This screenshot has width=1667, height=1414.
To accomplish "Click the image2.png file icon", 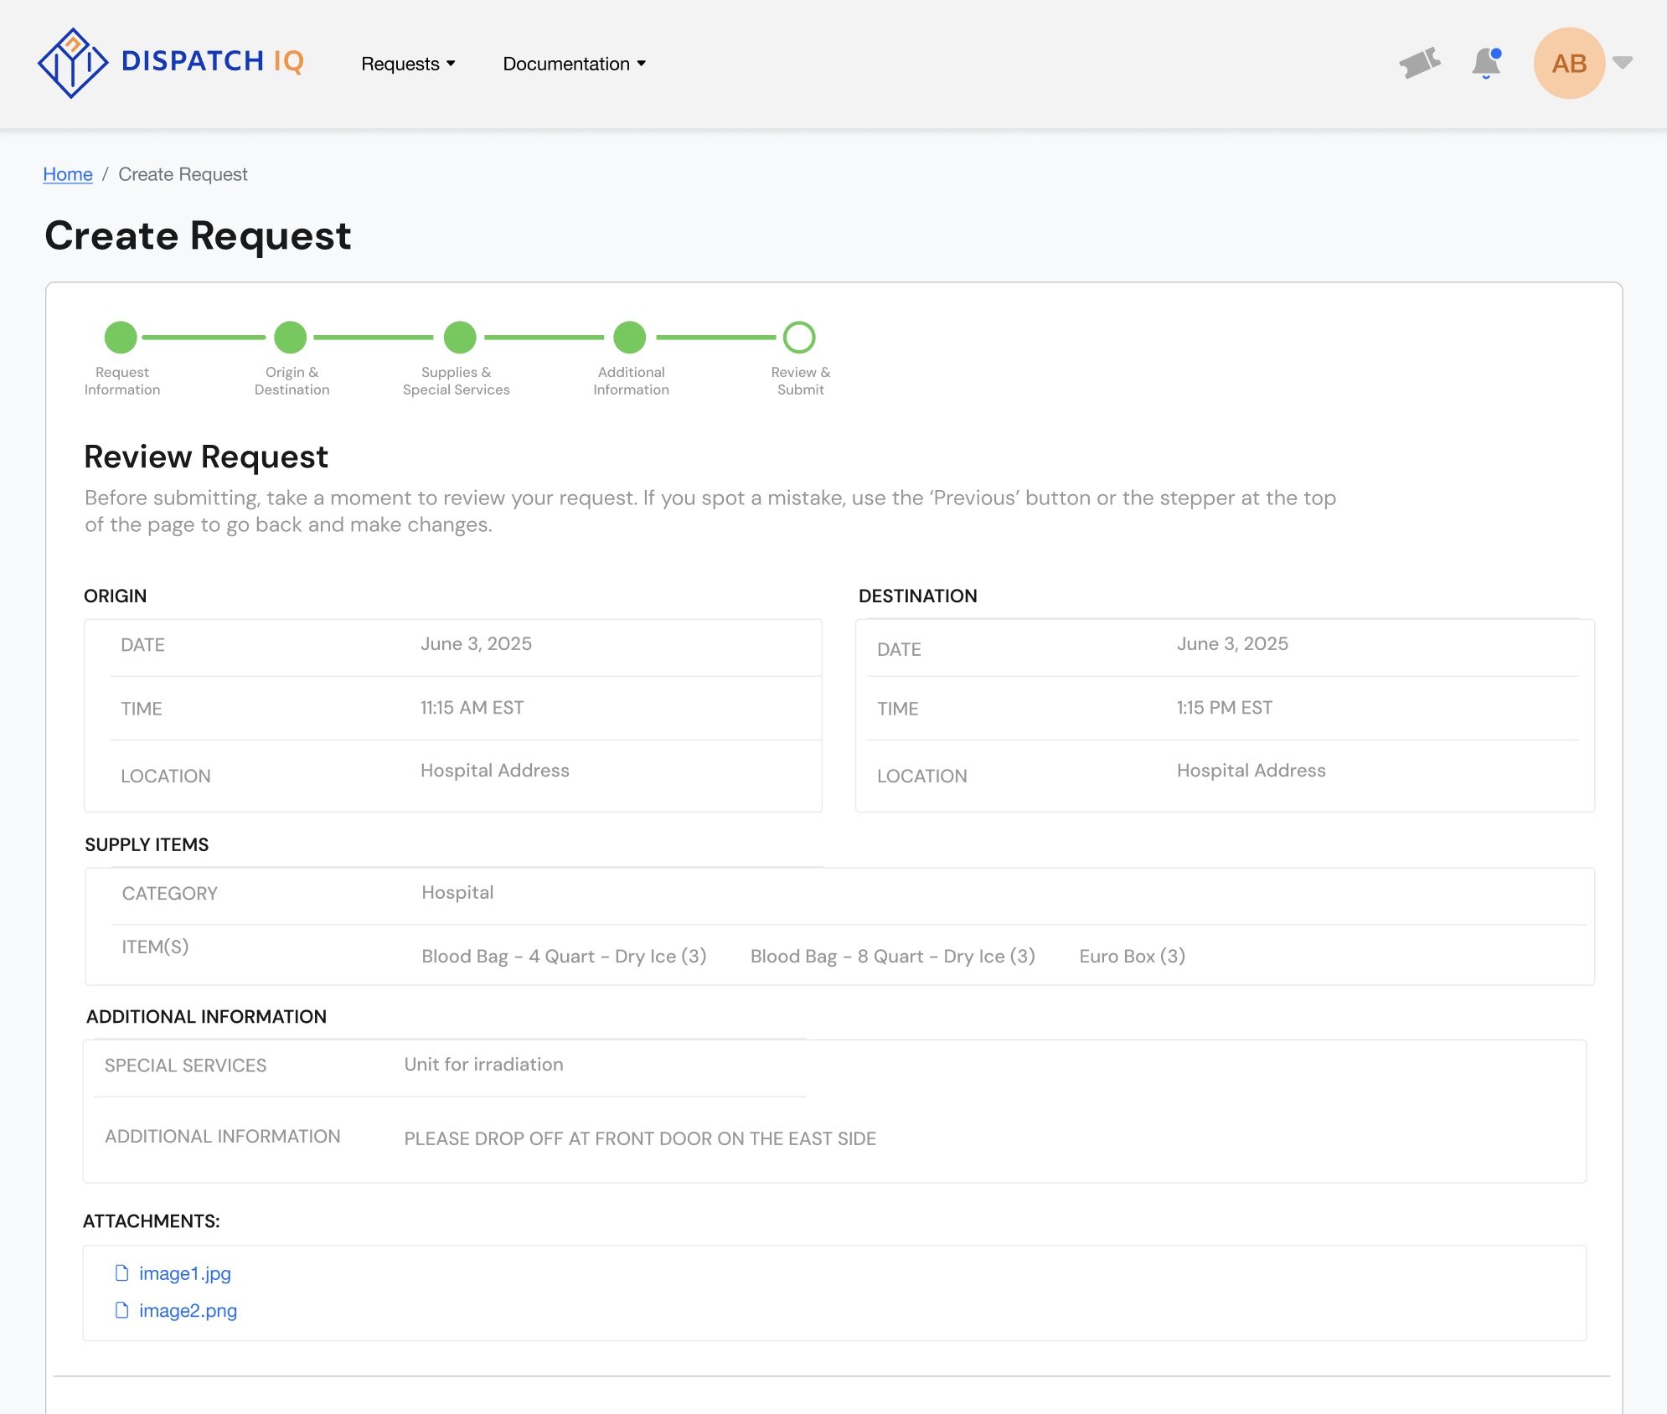I will tap(122, 1310).
